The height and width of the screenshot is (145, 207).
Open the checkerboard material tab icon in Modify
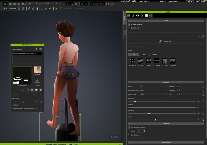[x=146, y=16]
